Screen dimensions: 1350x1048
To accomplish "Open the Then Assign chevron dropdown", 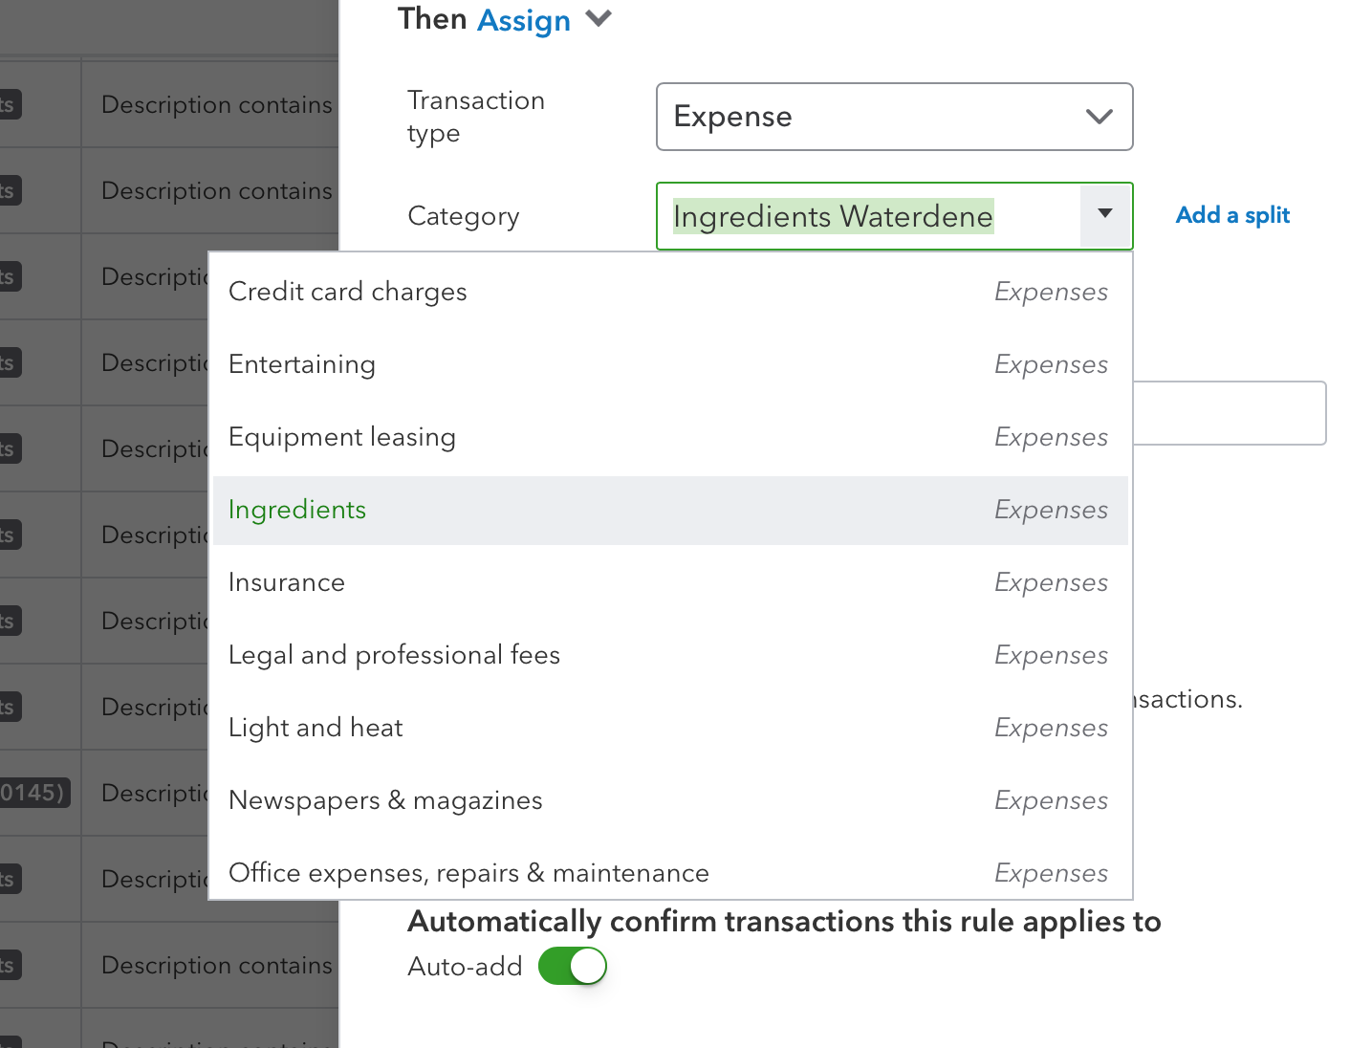I will click(599, 19).
